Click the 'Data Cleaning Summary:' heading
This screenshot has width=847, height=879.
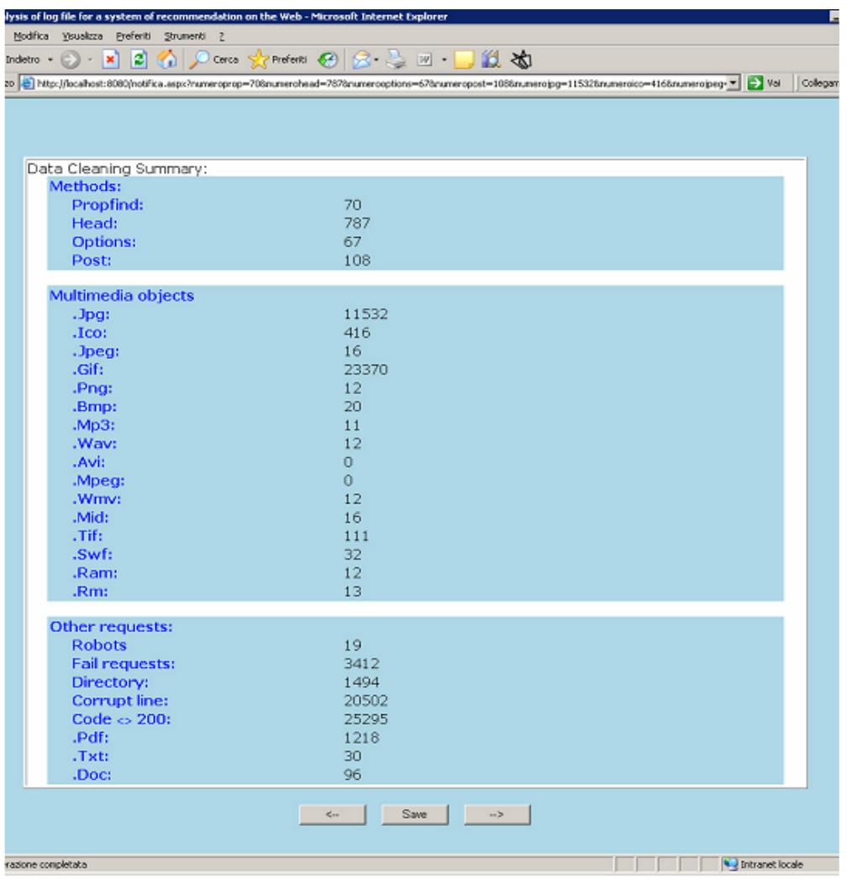117,169
